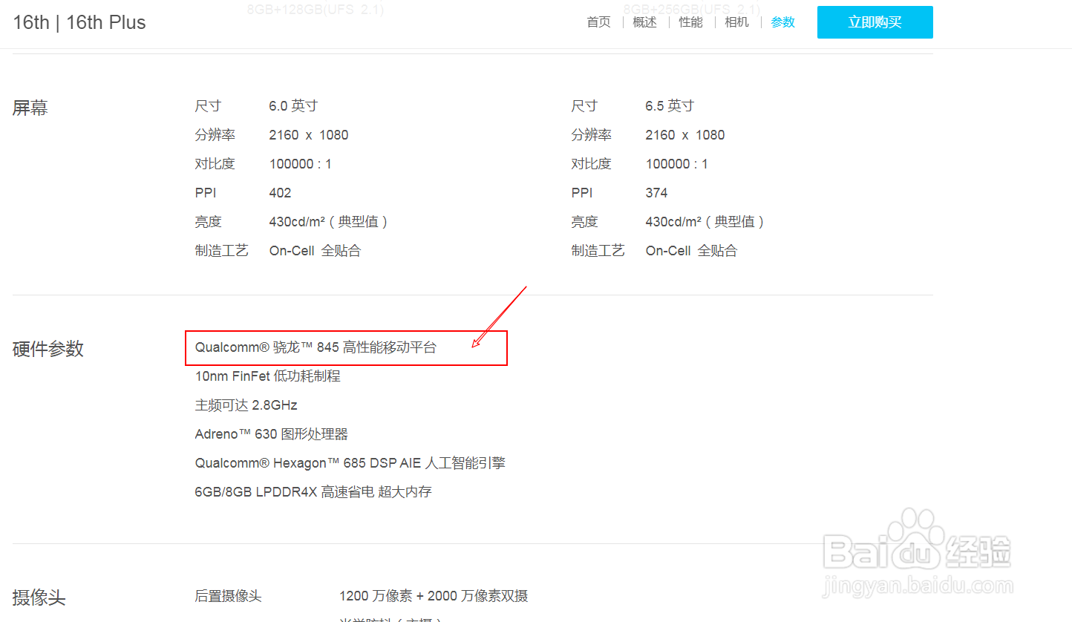Viewport: 1072px width, 622px height.
Task: Click the PPI value 402
Action: [x=281, y=193]
